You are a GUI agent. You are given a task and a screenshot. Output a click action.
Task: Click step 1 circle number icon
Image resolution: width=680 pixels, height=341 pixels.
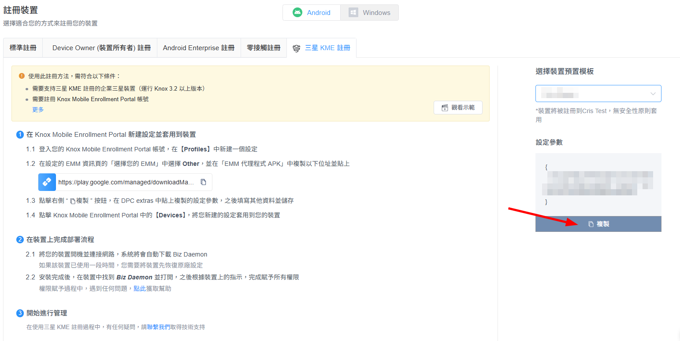(x=20, y=135)
